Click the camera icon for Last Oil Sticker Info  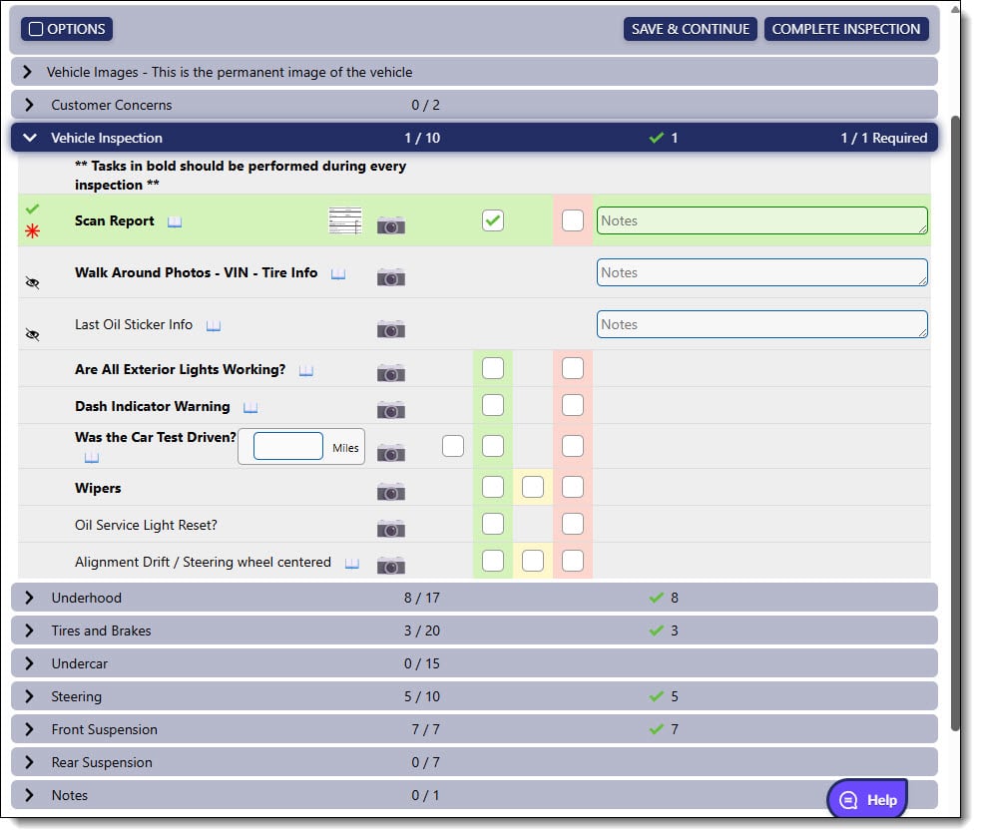(390, 328)
